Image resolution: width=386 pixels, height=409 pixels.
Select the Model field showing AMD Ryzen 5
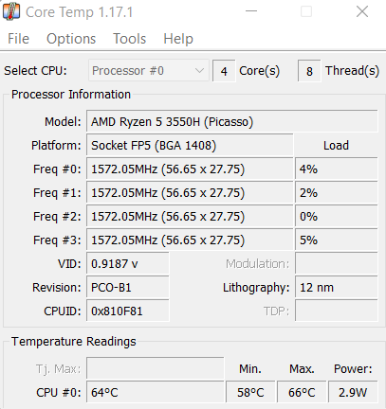(232, 121)
